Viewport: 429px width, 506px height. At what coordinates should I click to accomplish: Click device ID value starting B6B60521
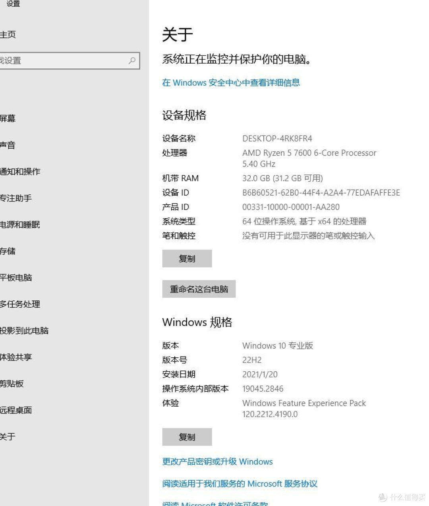pyautogui.click(x=321, y=192)
